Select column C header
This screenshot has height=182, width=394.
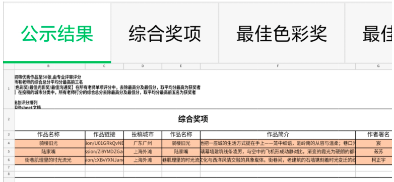pyautogui.click(x=104, y=66)
